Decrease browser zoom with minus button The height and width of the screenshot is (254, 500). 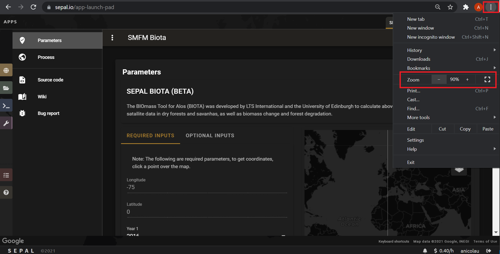pyautogui.click(x=439, y=79)
